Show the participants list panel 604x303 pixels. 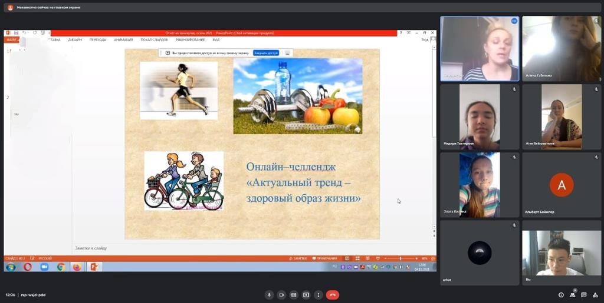tap(572, 295)
